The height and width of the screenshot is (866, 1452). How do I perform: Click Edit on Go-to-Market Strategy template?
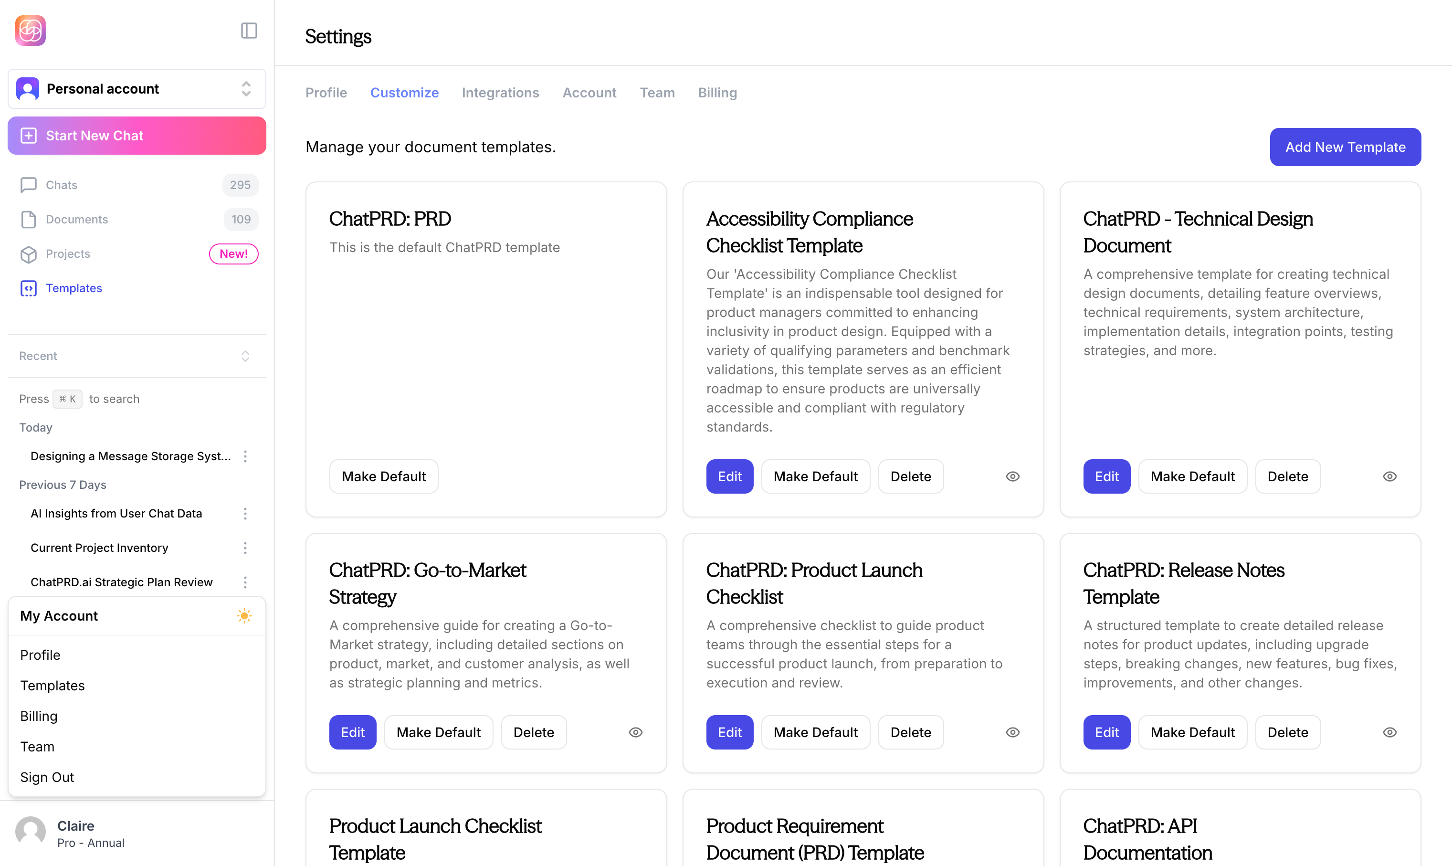pos(352,732)
